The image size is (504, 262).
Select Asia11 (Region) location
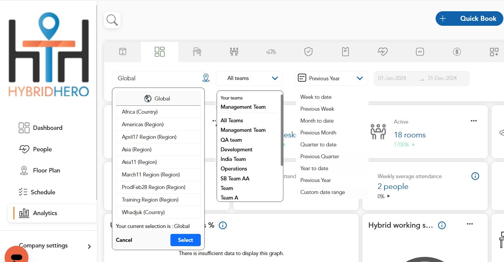point(158,162)
